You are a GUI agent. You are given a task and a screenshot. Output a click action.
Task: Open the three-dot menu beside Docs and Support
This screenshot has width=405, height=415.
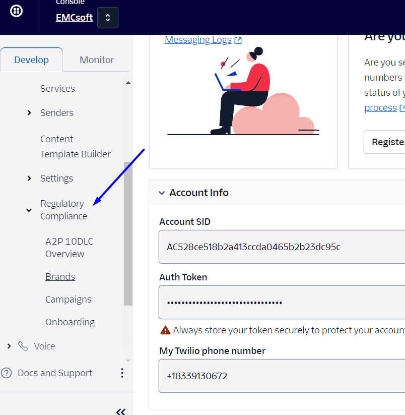click(x=121, y=373)
